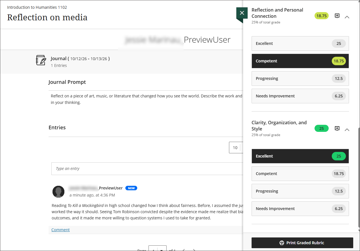The image size is (360, 251).
Task: Click 25% of total grade under Clarity
Action: click(x=266, y=135)
